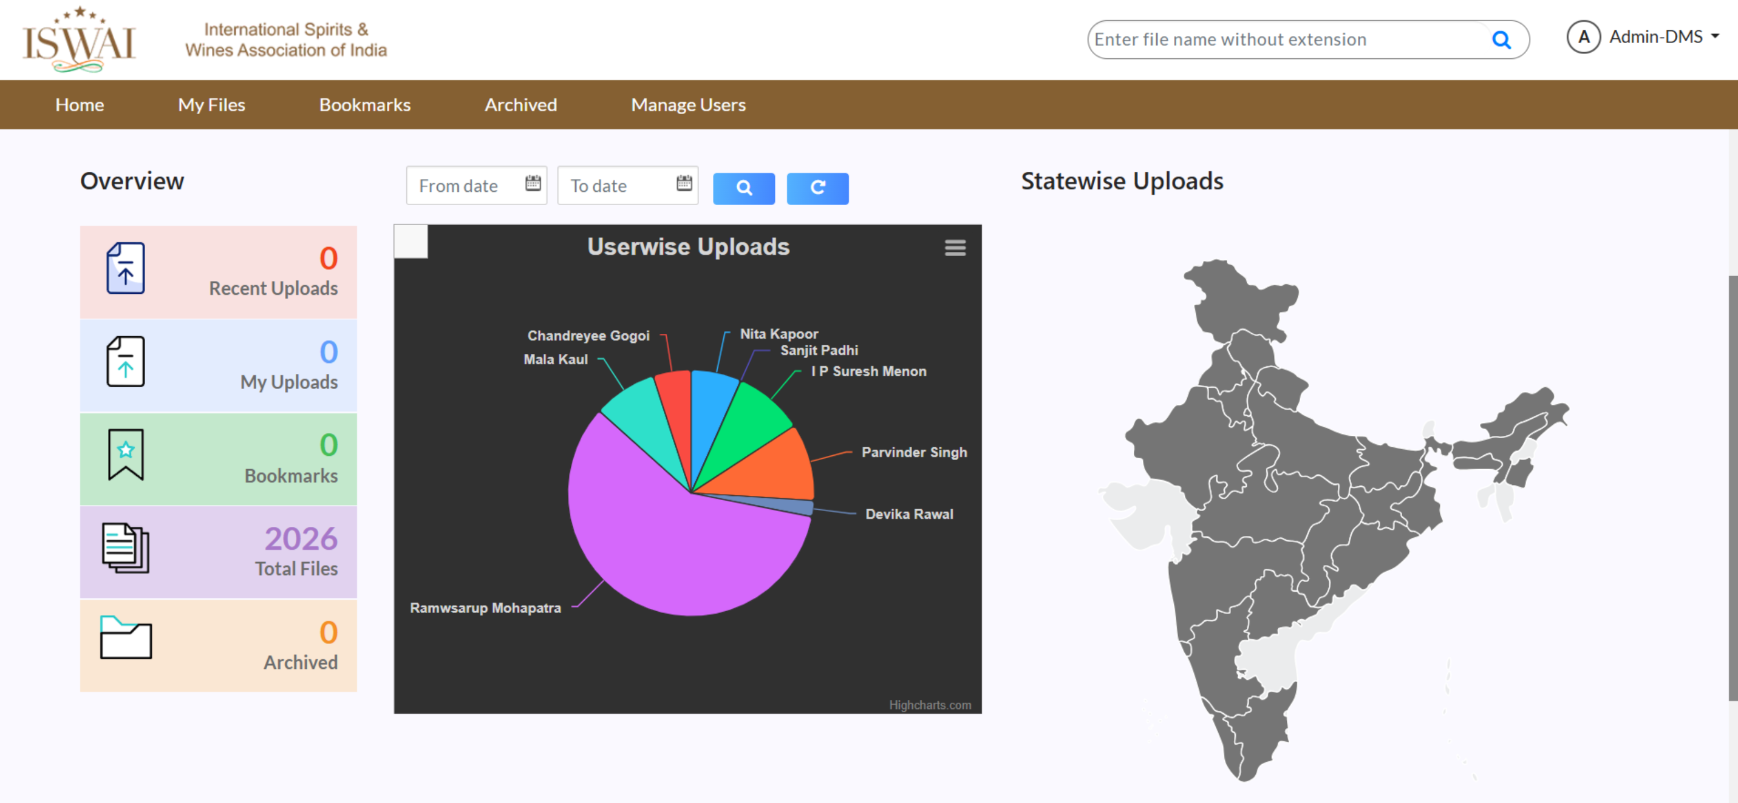Click the My Uploads document icon
Viewport: 1738px width, 803px height.
point(126,361)
